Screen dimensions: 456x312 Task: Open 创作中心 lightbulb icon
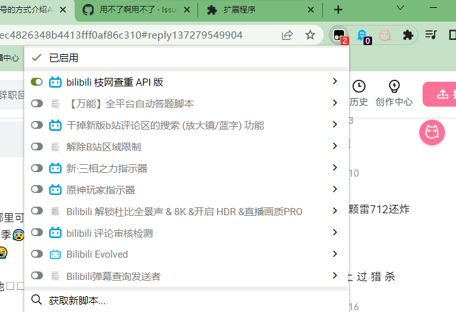click(394, 86)
